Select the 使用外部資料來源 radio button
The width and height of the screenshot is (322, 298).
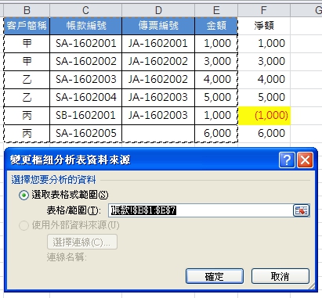pyautogui.click(x=24, y=225)
